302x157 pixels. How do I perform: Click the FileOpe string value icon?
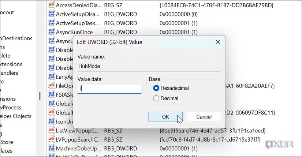pos(51,86)
